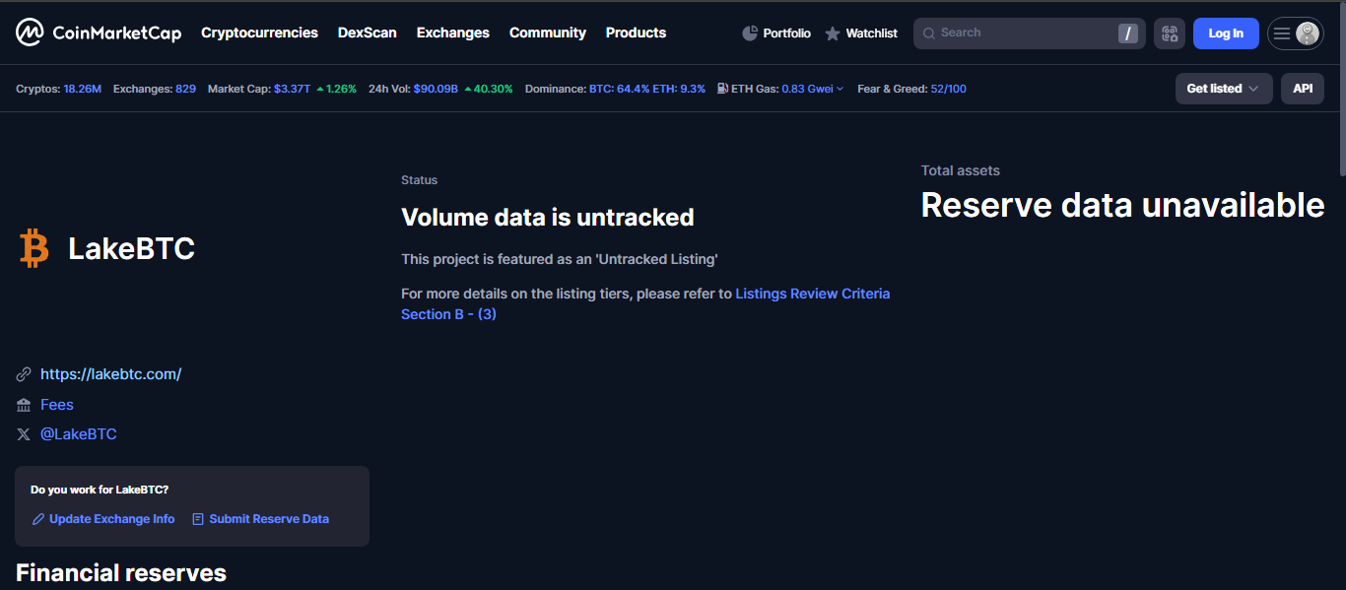
Task: Click the LakeBTC Bitcoin logo
Action: pos(34,249)
